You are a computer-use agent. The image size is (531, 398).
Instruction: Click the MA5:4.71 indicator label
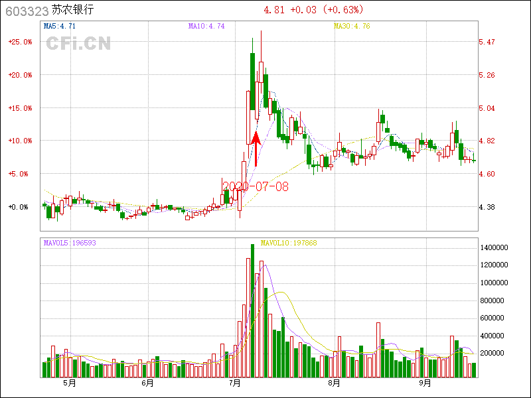60,27
